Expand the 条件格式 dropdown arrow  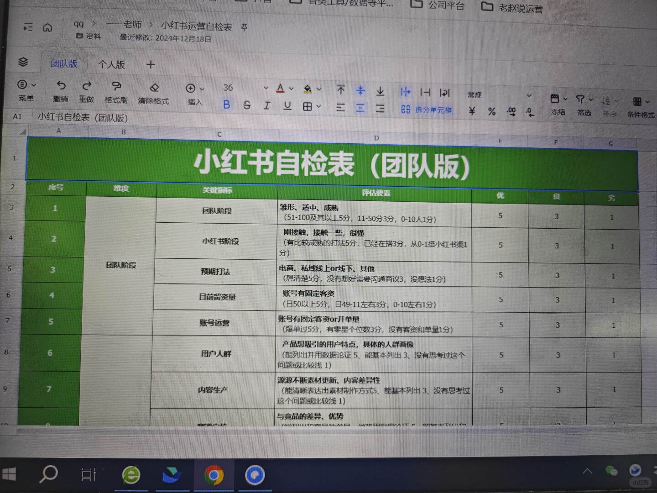click(x=648, y=102)
